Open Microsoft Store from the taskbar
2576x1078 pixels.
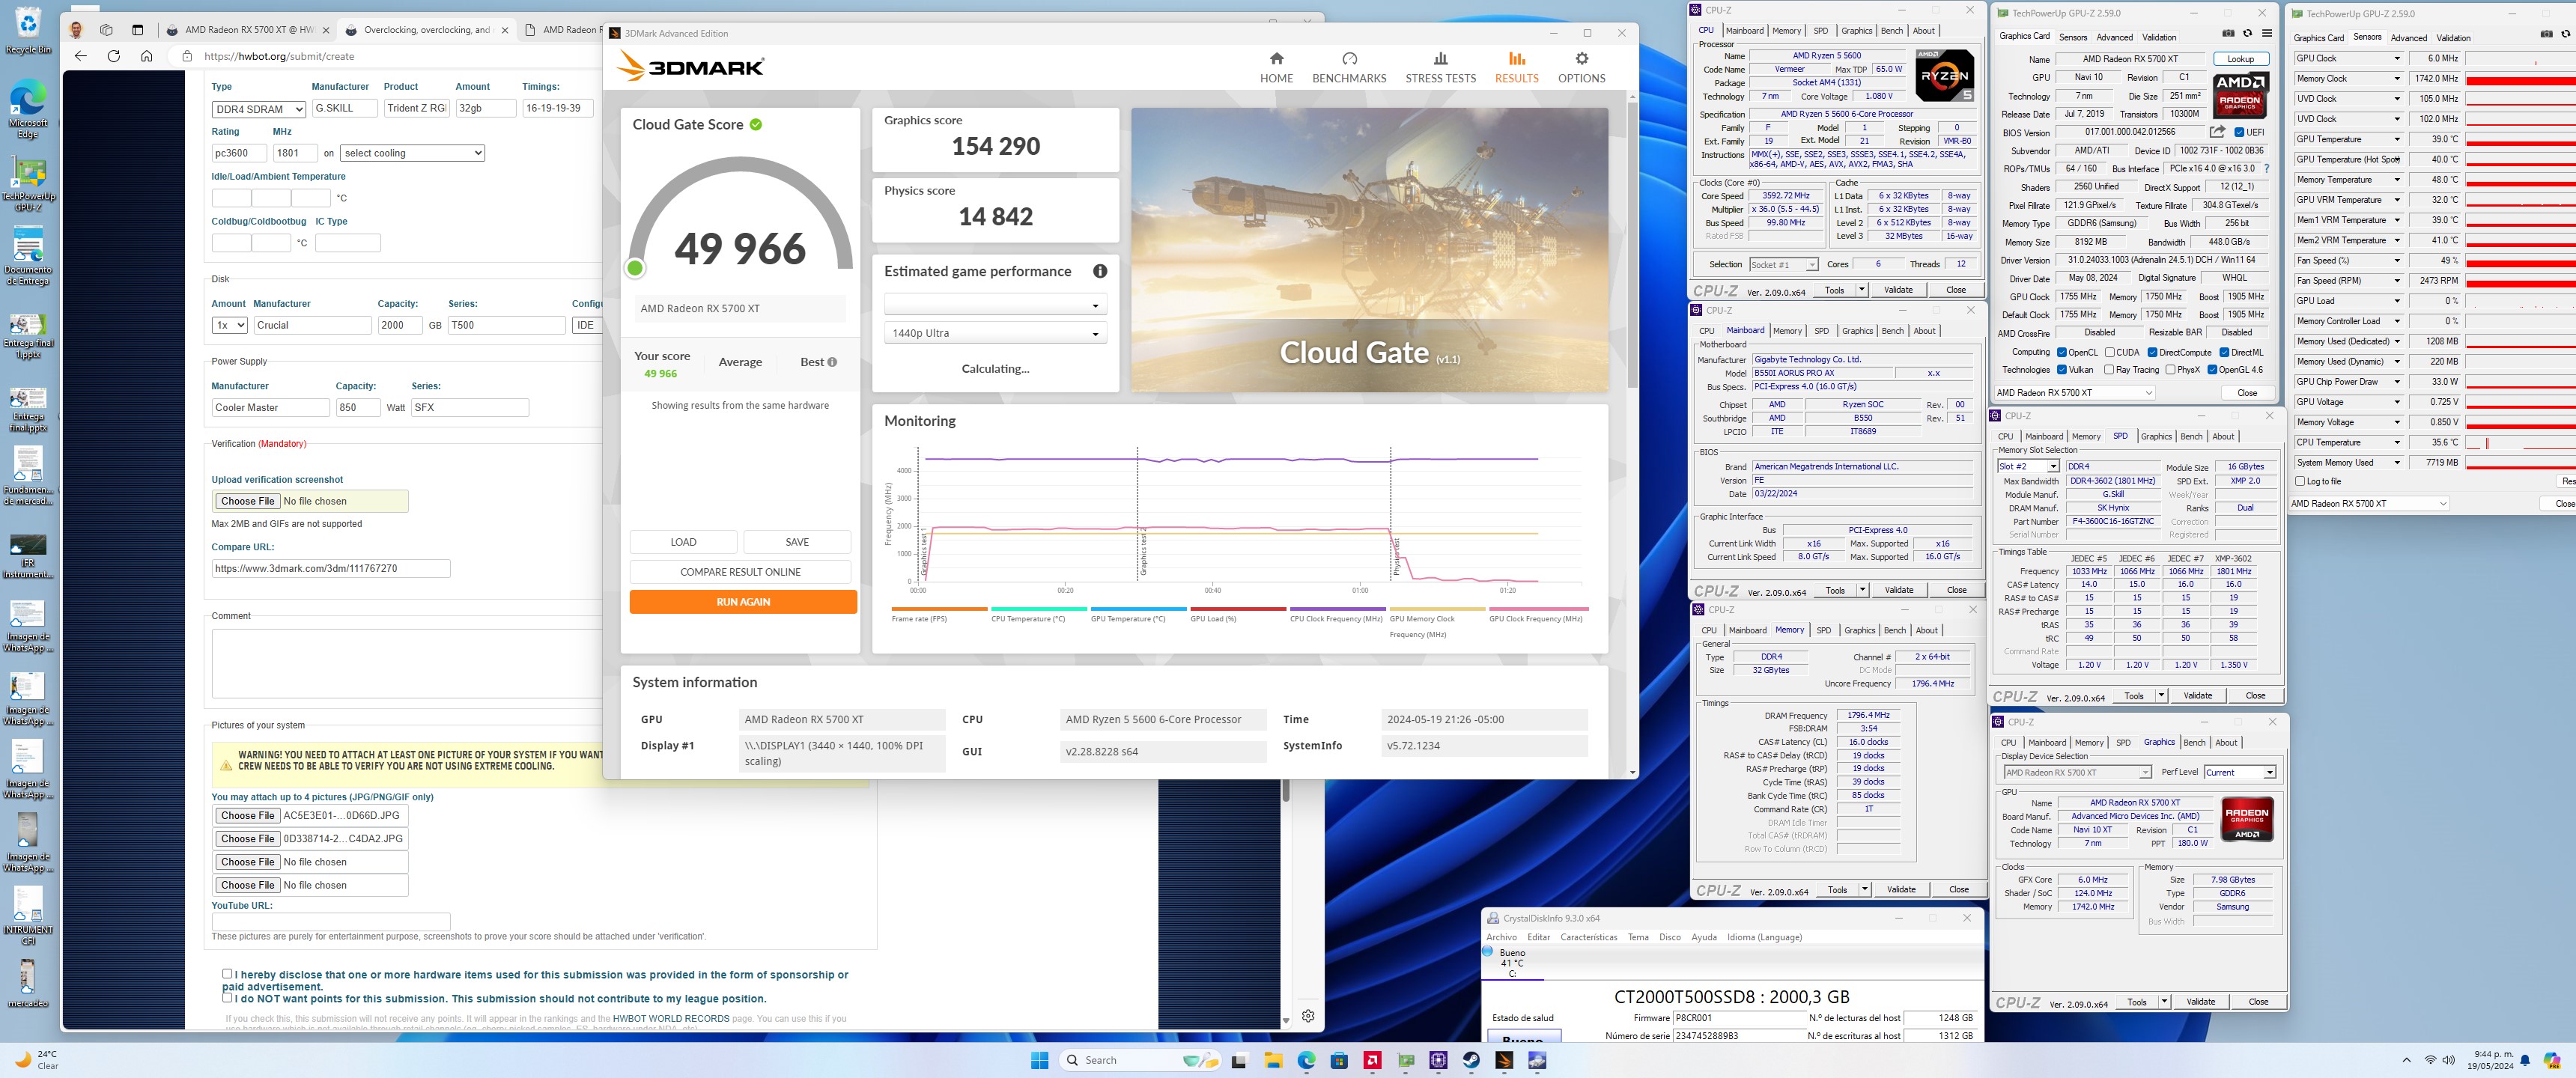click(x=1340, y=1060)
